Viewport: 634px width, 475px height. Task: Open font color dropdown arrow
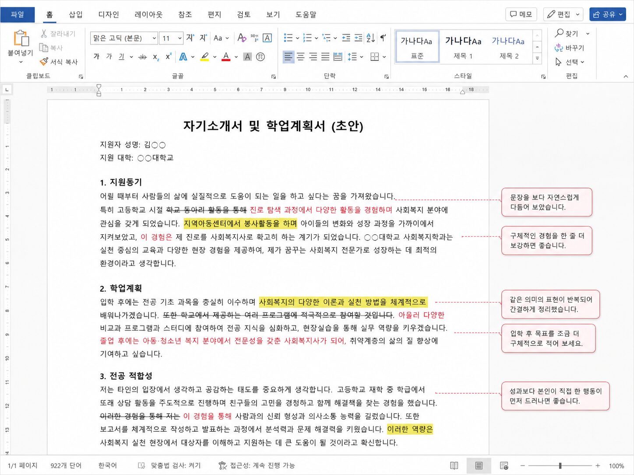[x=236, y=57]
